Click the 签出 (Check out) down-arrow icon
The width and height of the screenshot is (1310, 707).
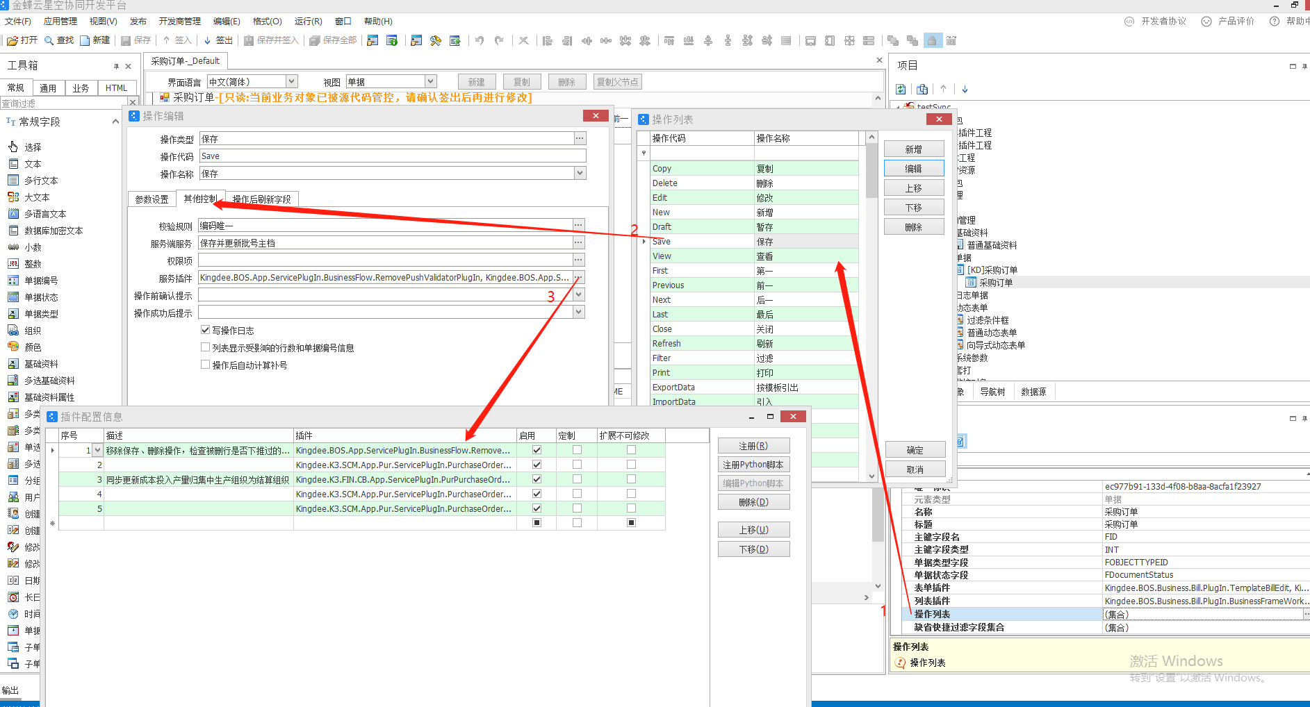point(207,41)
